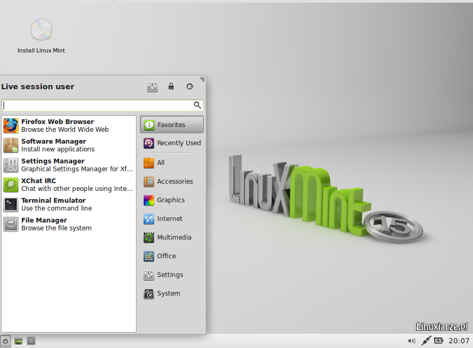Open the Settings category
The image size is (473, 348).
click(x=172, y=275)
